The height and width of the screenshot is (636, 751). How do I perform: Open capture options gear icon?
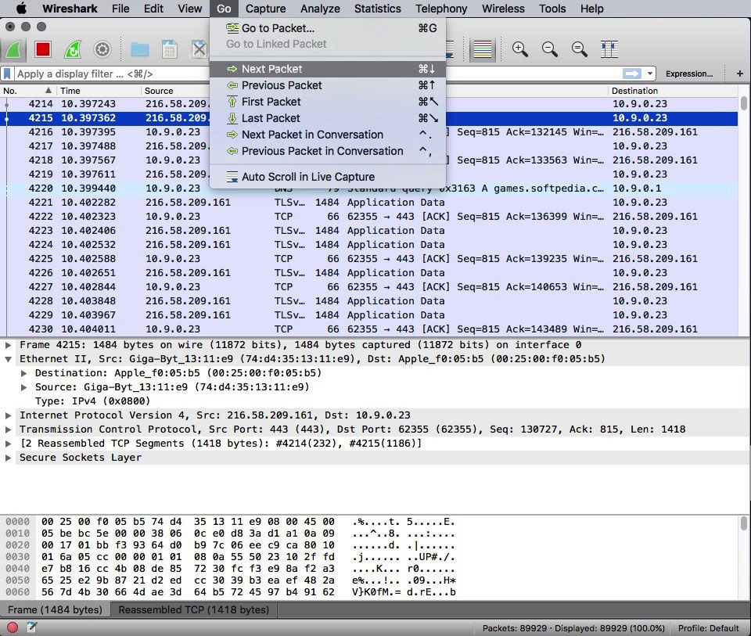point(102,49)
